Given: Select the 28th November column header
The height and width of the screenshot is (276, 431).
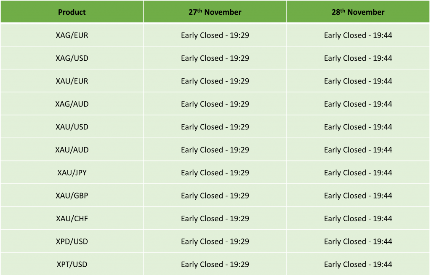Looking at the screenshot, I should tap(358, 12).
